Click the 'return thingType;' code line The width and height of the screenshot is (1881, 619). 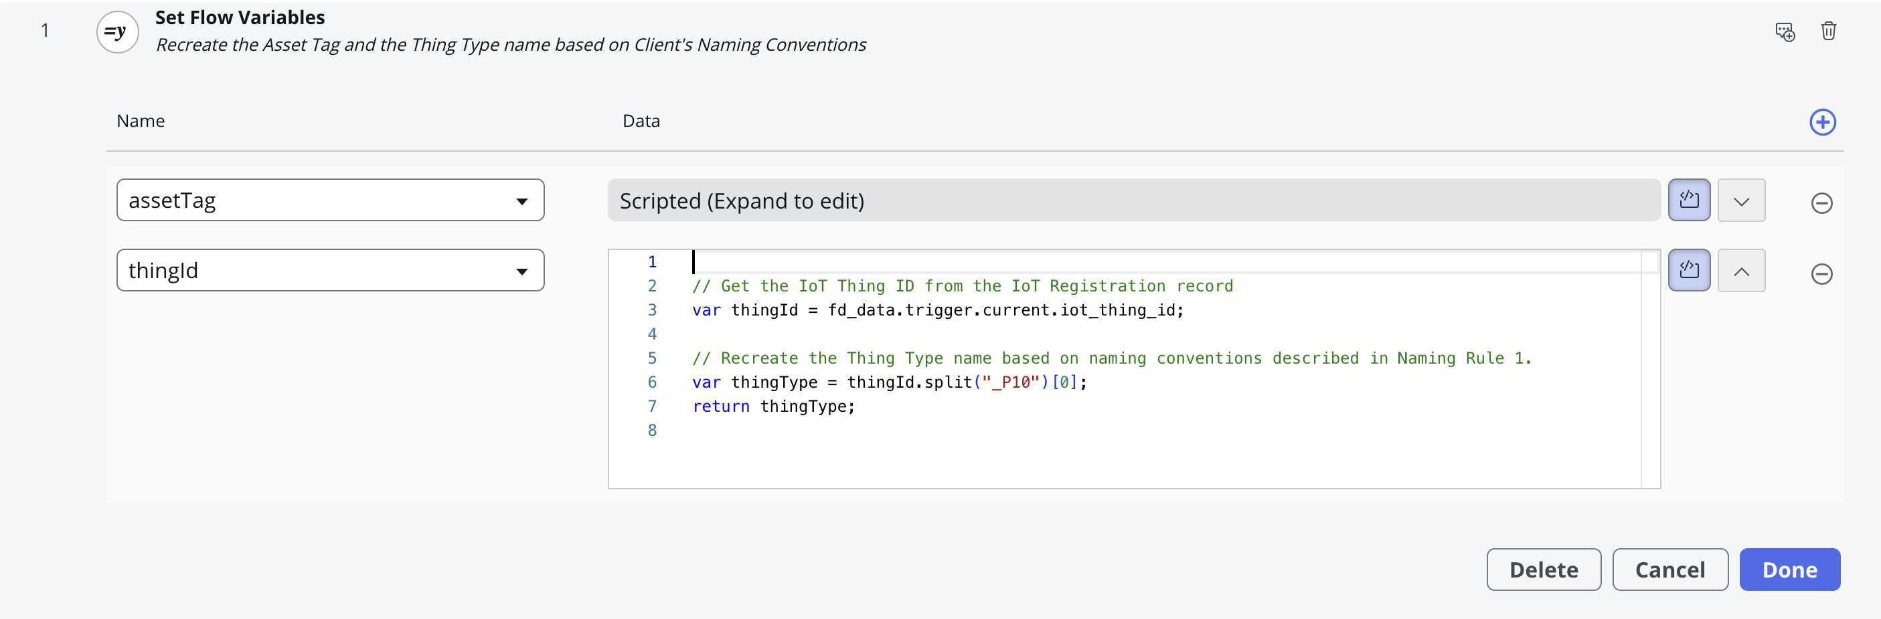(x=773, y=406)
